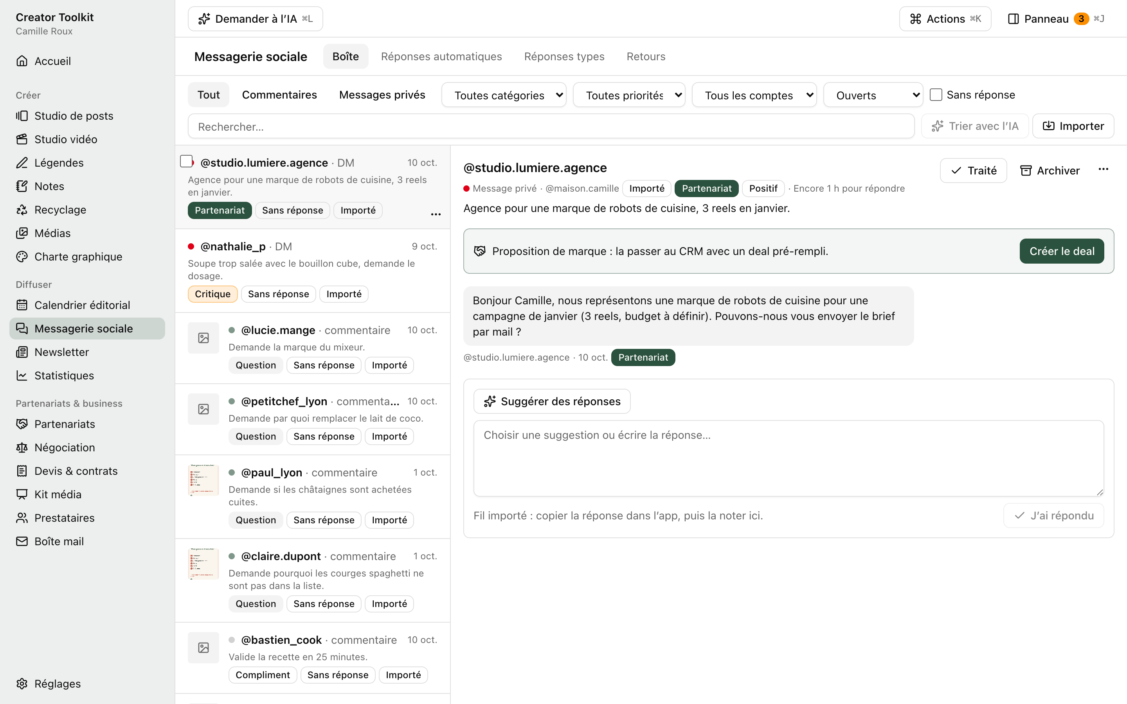Open Calendrier éditorial
This screenshot has height=704, width=1127.
point(87,305)
